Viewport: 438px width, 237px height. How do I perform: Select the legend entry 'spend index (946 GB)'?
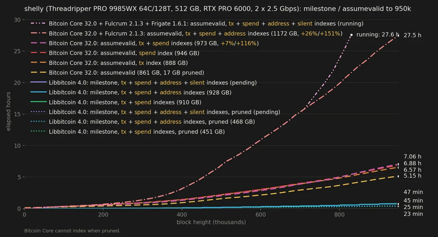115,53
